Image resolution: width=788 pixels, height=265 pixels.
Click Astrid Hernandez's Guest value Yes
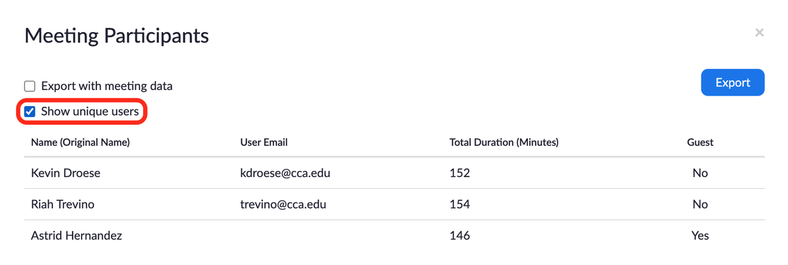tap(700, 235)
